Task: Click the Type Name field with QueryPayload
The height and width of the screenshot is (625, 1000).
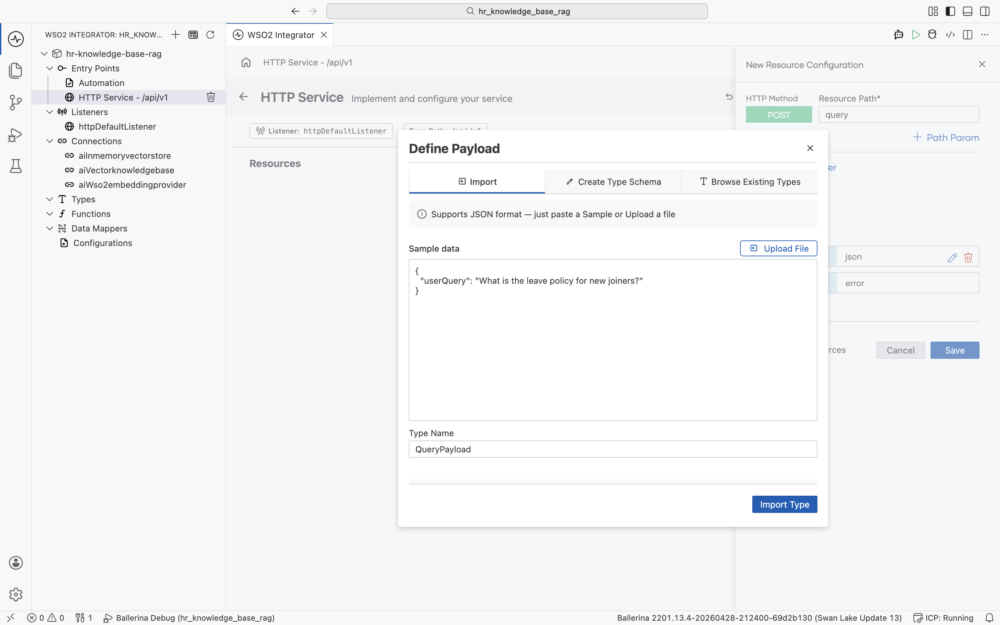Action: tap(613, 449)
